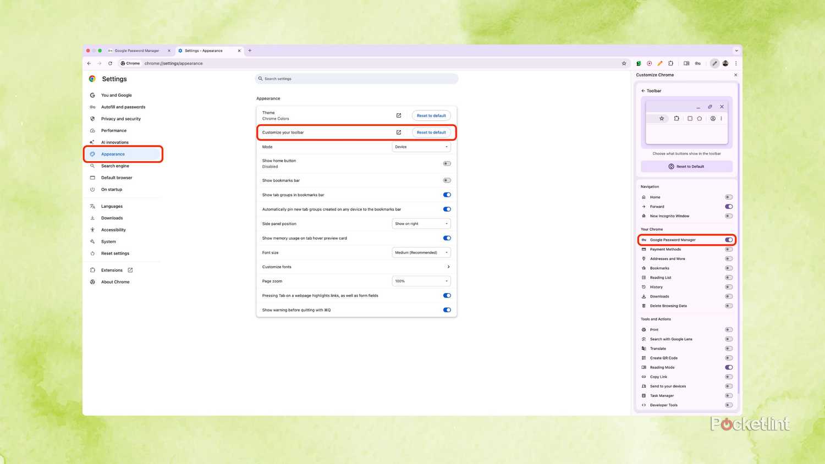
Task: Click Reset to default for toolbar
Action: 431,132
